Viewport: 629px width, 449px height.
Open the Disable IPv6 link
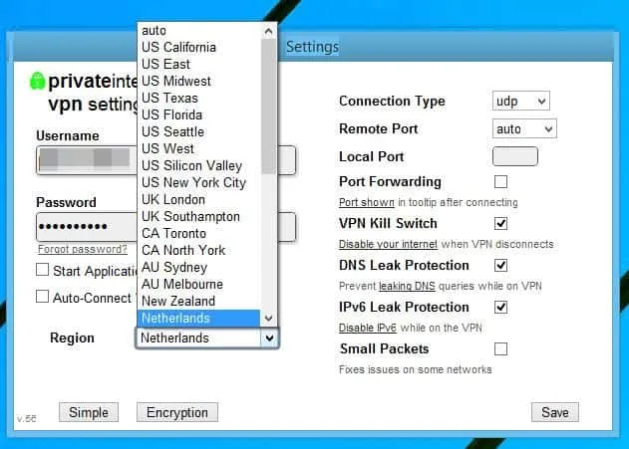tap(368, 328)
